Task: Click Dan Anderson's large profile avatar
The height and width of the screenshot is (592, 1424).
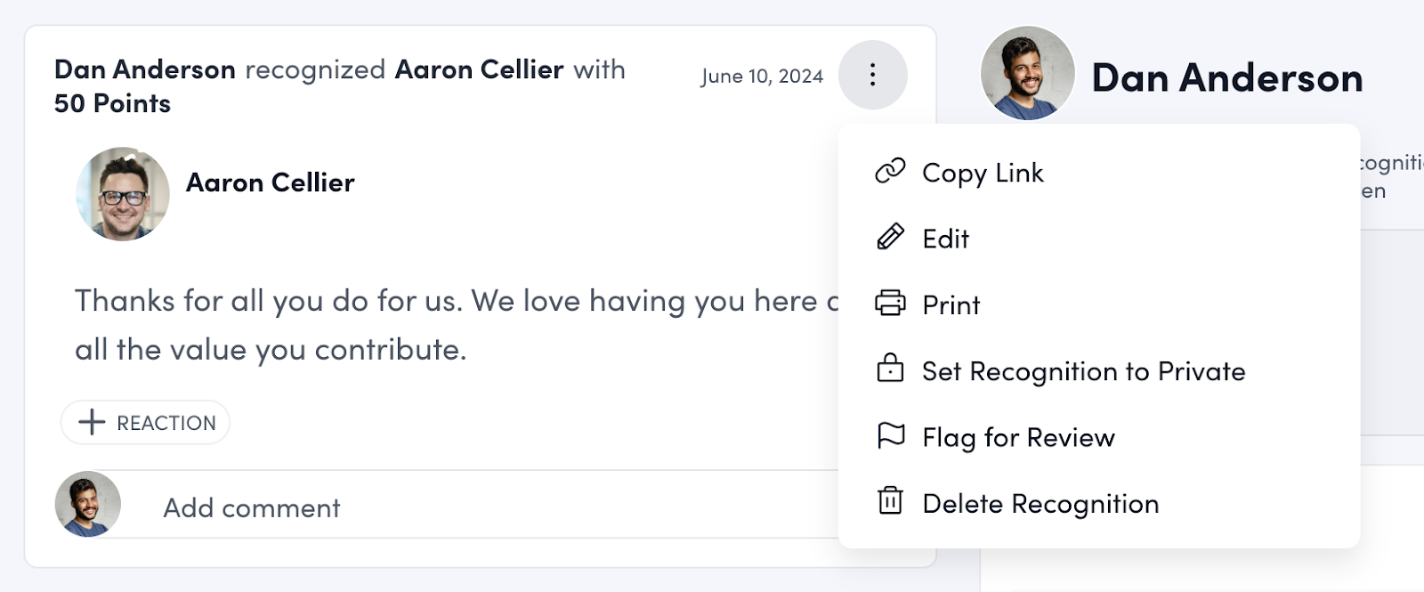Action: pyautogui.click(x=1027, y=73)
